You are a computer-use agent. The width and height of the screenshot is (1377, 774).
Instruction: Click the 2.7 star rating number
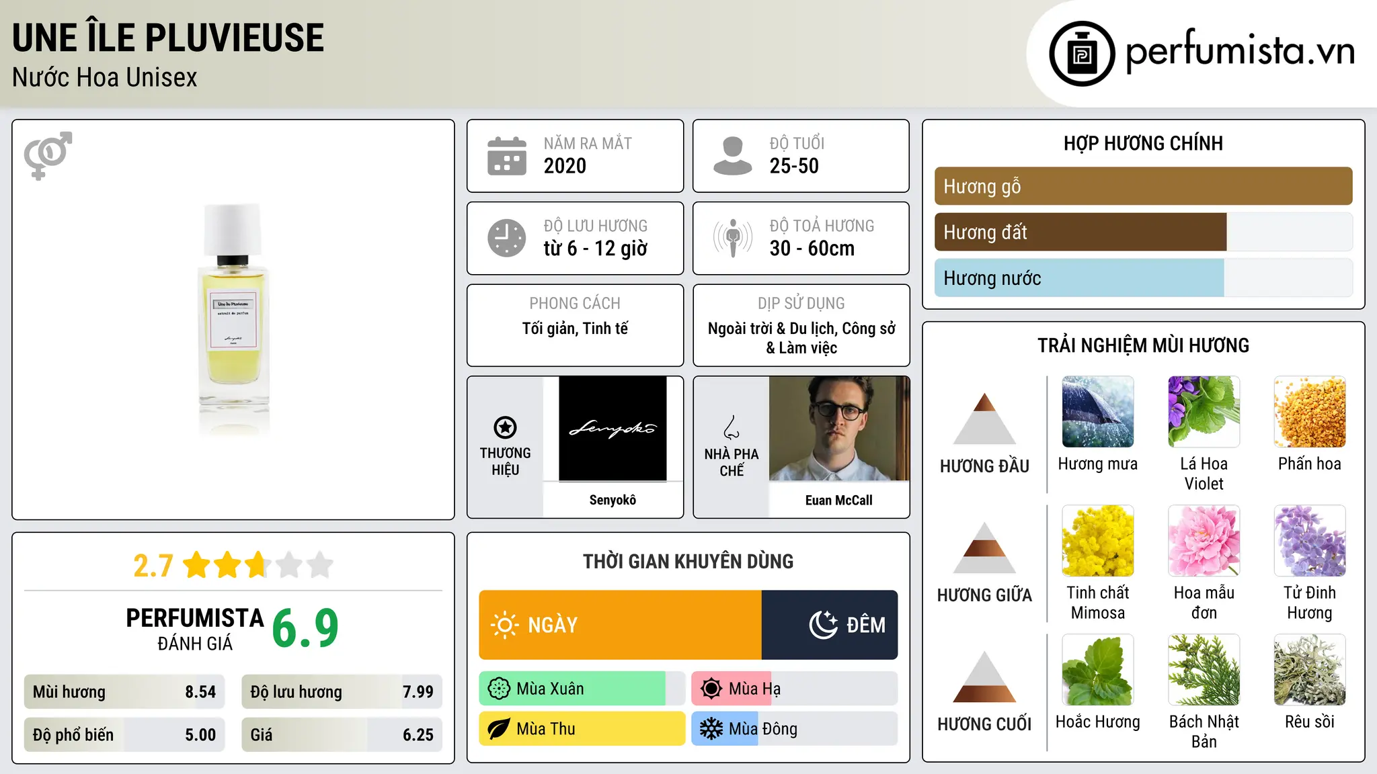(x=153, y=566)
